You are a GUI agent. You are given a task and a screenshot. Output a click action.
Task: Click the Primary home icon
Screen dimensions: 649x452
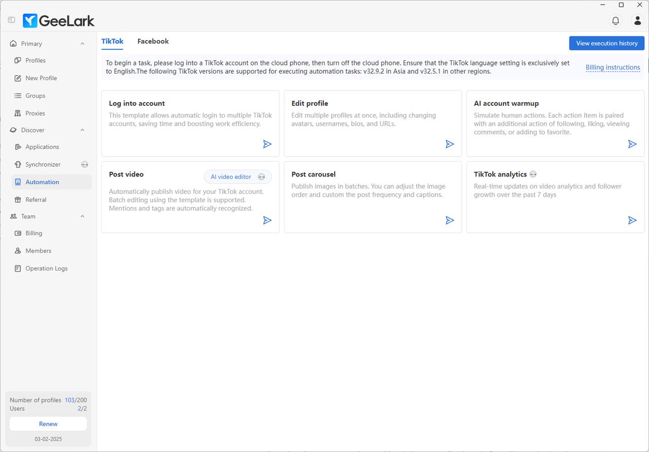coord(13,44)
